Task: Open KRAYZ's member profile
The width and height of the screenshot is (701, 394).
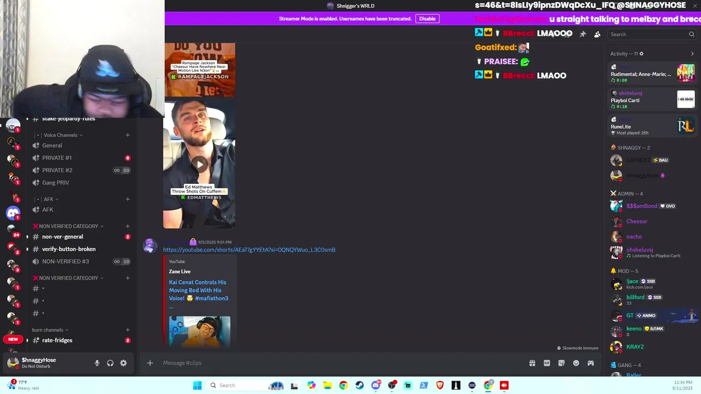Action: pyautogui.click(x=635, y=347)
